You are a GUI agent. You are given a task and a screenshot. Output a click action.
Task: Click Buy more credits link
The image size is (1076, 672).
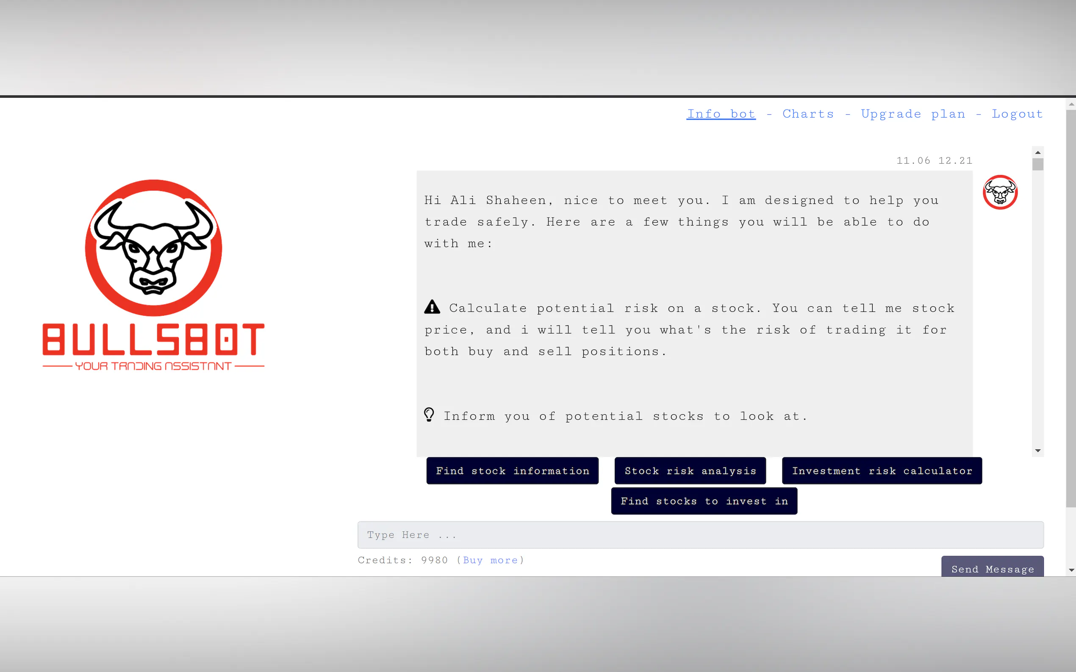pos(490,560)
